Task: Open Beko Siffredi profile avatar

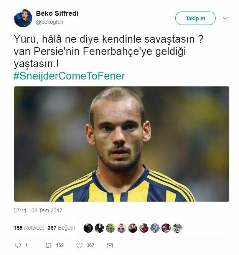Action: pyautogui.click(x=23, y=18)
